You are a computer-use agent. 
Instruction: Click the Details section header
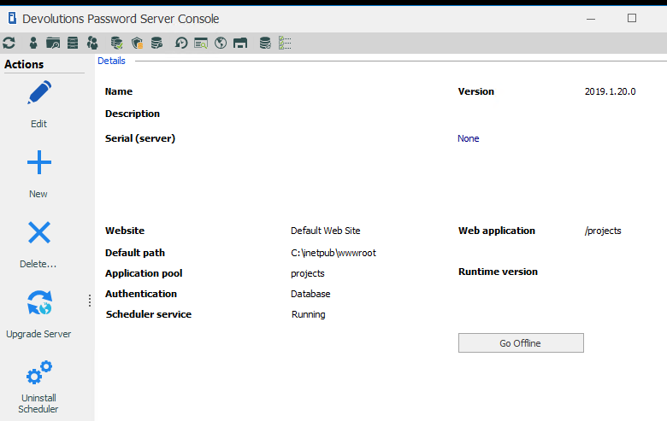click(111, 61)
